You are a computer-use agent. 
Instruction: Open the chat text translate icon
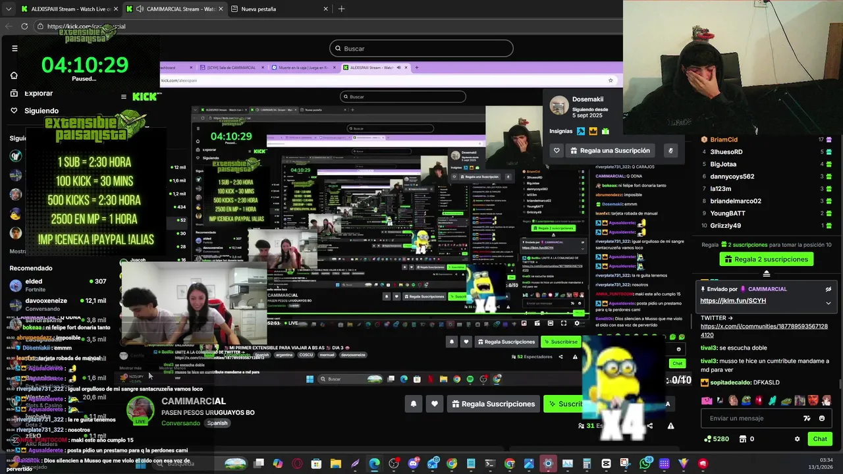807,418
